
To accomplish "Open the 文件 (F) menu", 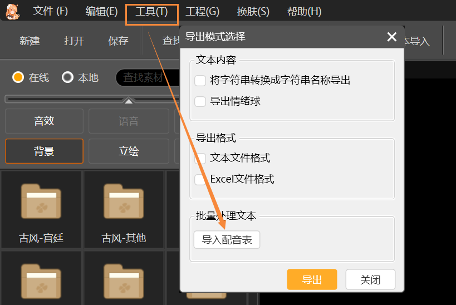I will point(50,12).
